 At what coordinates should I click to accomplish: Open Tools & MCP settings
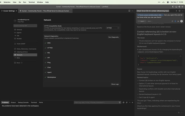pos(25,44)
